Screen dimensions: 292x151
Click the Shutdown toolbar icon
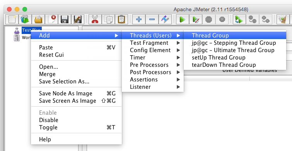222,19
